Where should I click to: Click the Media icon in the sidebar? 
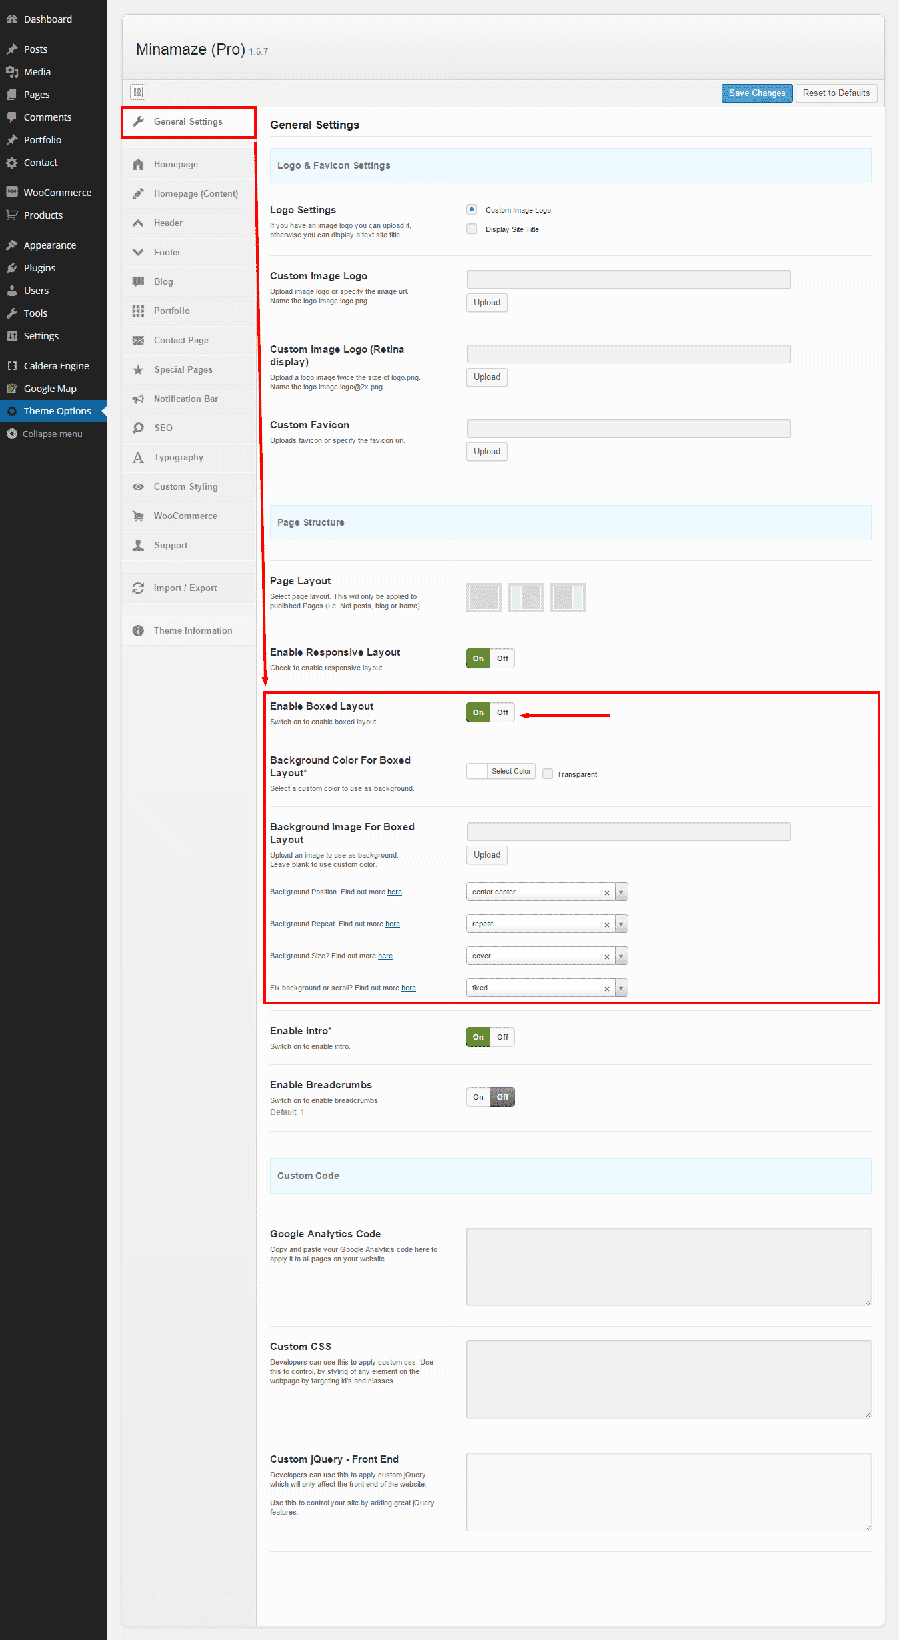11,72
